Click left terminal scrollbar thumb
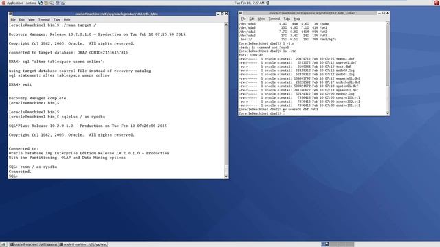 tap(226, 169)
